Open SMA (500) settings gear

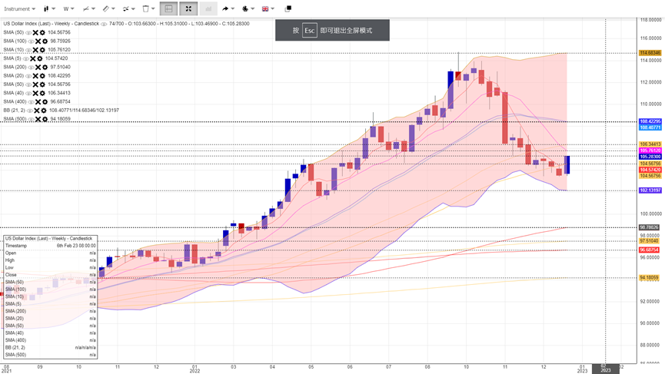coord(45,119)
